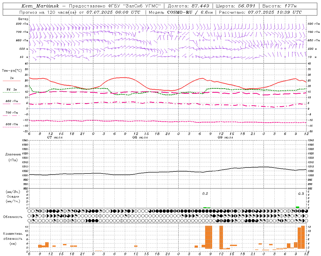321x256 pixels.
Task: Click 'Рассчитано: 07.07.2025 10:39 UTC' timestamp
Action: (x=260, y=12)
